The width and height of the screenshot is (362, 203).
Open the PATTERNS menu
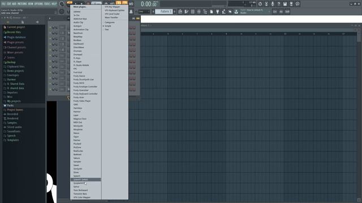click(22, 4)
